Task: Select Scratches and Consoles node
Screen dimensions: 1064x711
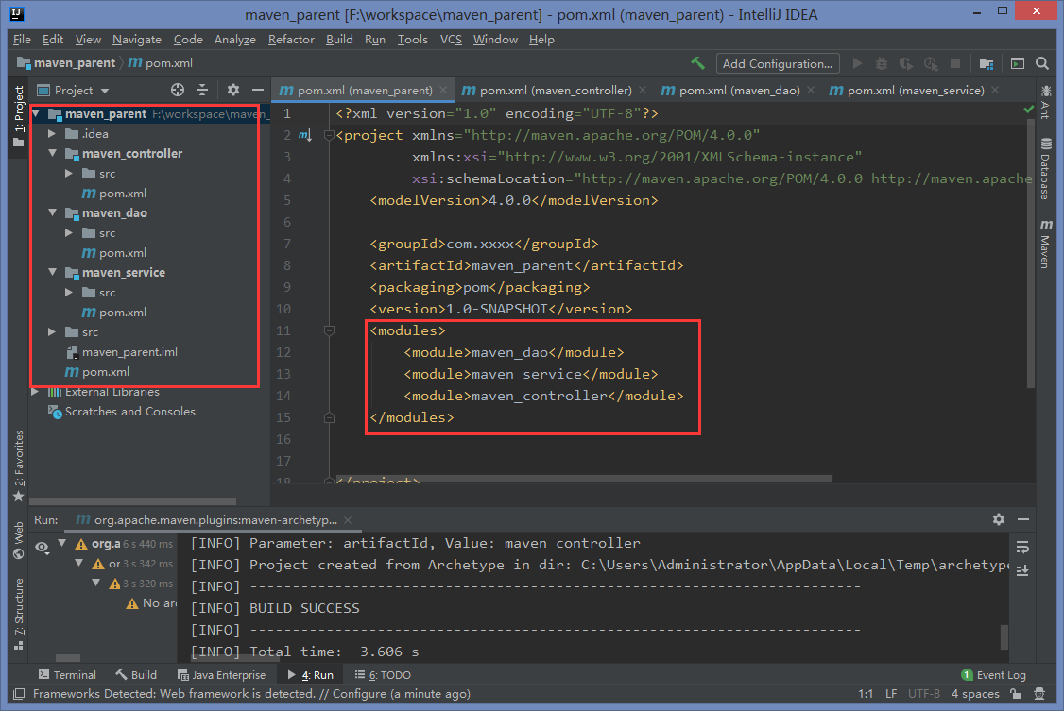Action: (x=122, y=412)
